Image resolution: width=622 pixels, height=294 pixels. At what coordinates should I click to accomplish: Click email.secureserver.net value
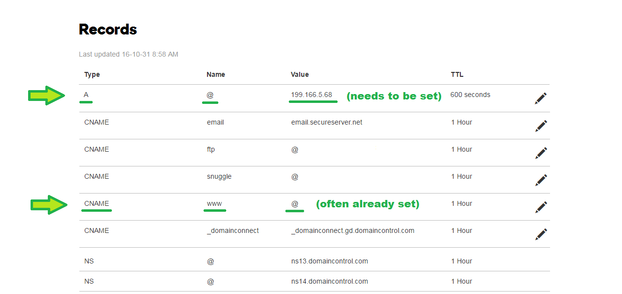click(x=326, y=122)
